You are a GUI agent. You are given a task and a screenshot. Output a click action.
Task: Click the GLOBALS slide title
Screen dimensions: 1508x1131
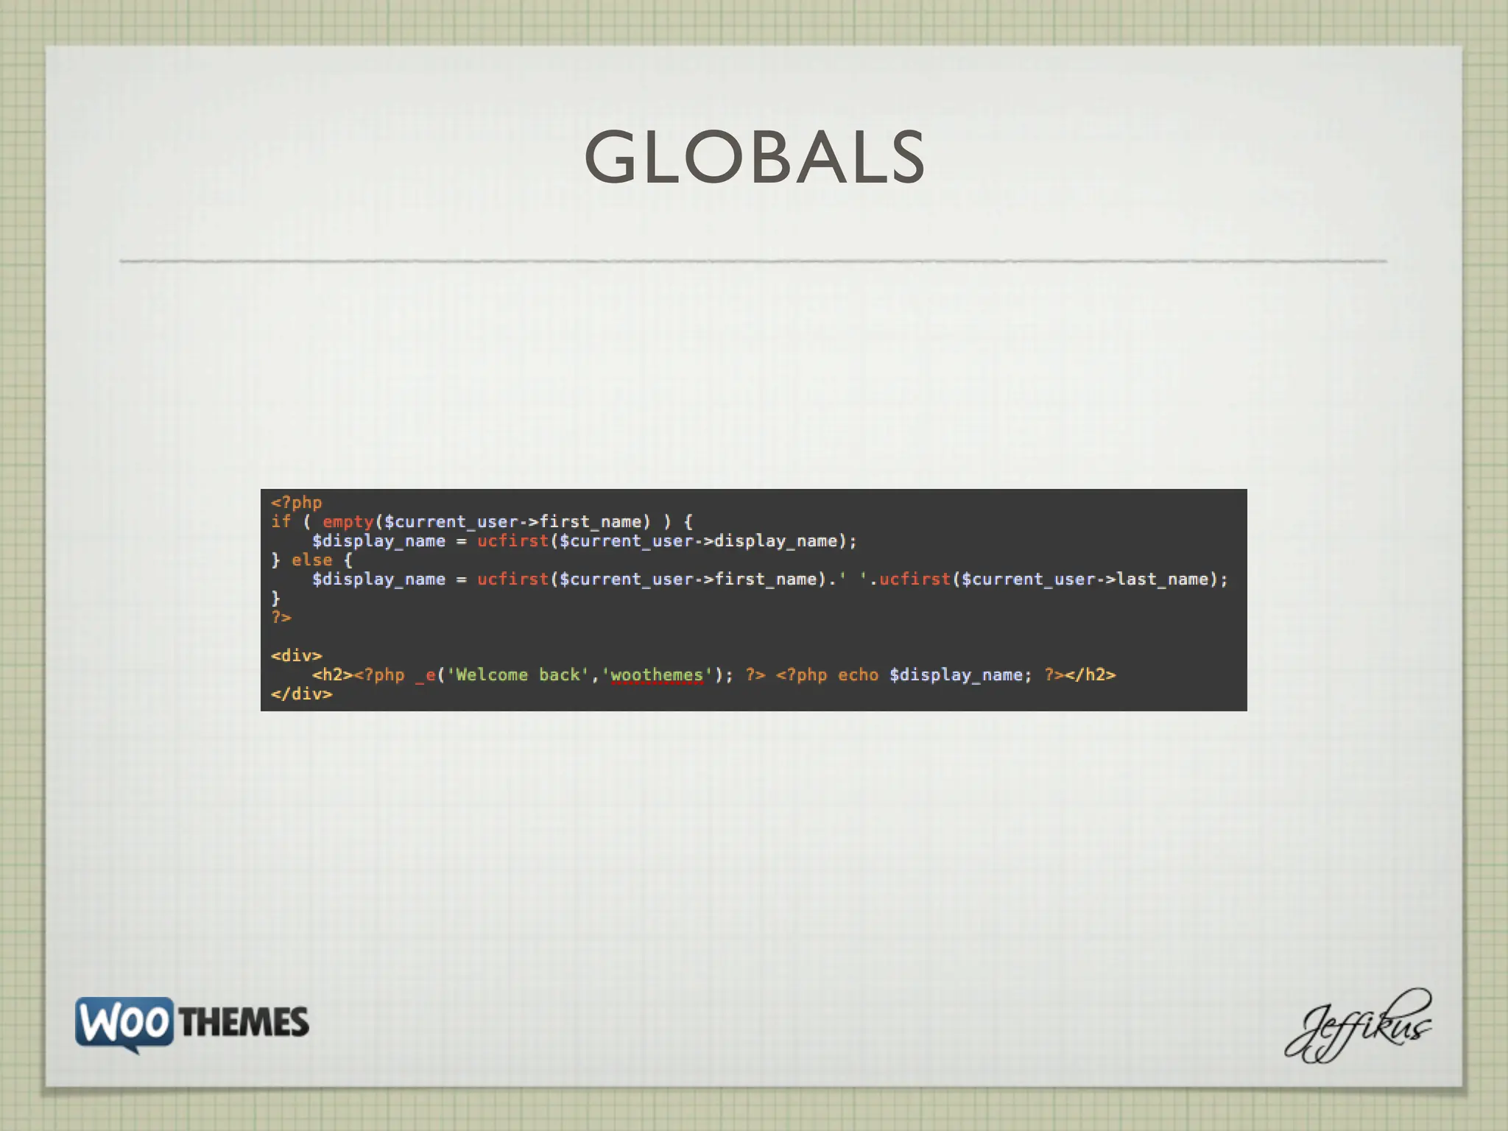755,157
